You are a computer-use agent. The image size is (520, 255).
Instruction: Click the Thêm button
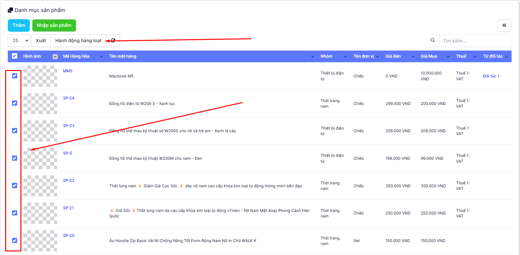19,25
